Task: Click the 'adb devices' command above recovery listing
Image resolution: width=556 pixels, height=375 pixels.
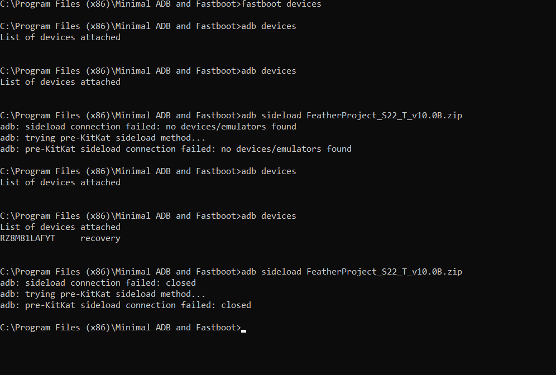Action: coord(269,216)
